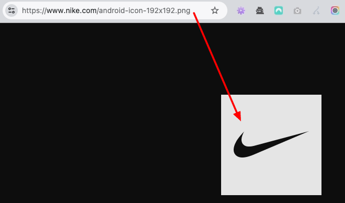345x203 pixels.
Task: Bookmark this page with the star icon
Action: tap(214, 10)
